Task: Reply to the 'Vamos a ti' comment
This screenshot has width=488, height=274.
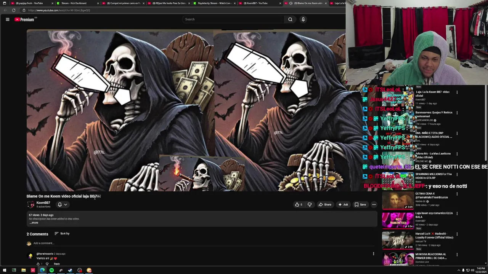Action: tap(57, 264)
